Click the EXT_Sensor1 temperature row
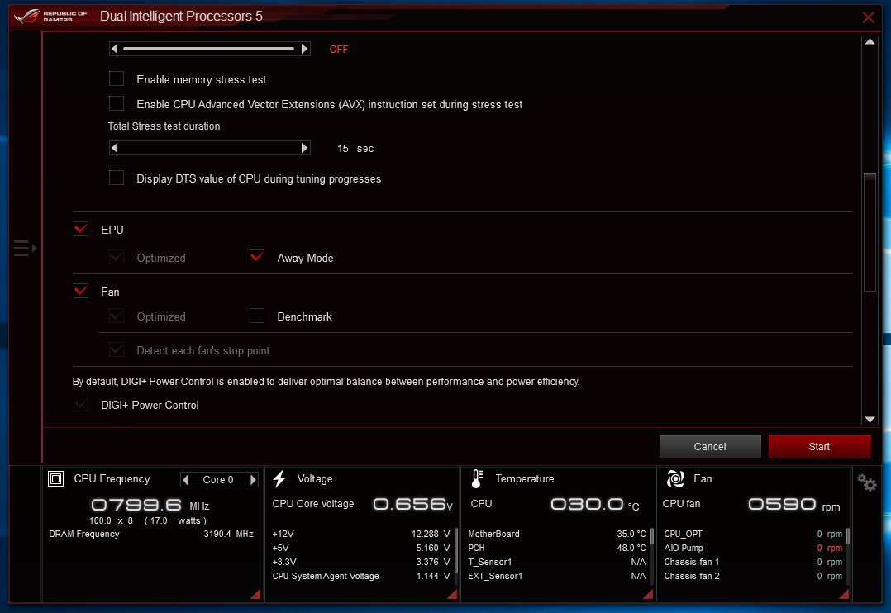 tap(557, 576)
